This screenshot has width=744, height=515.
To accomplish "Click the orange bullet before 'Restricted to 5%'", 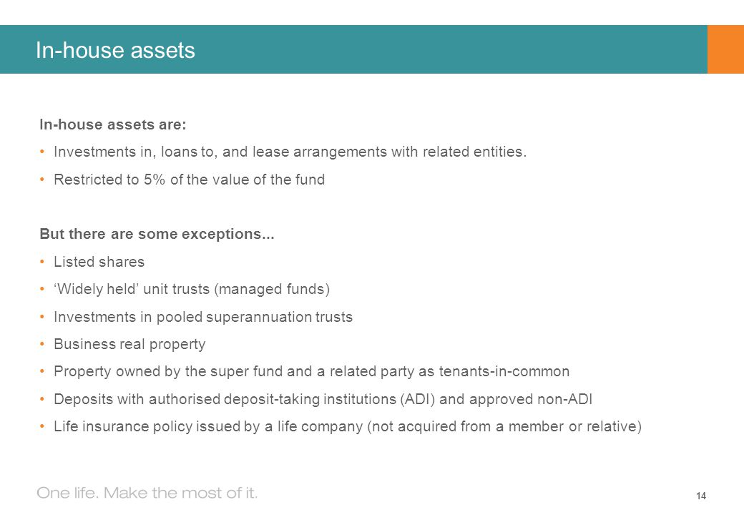I will (x=42, y=180).
